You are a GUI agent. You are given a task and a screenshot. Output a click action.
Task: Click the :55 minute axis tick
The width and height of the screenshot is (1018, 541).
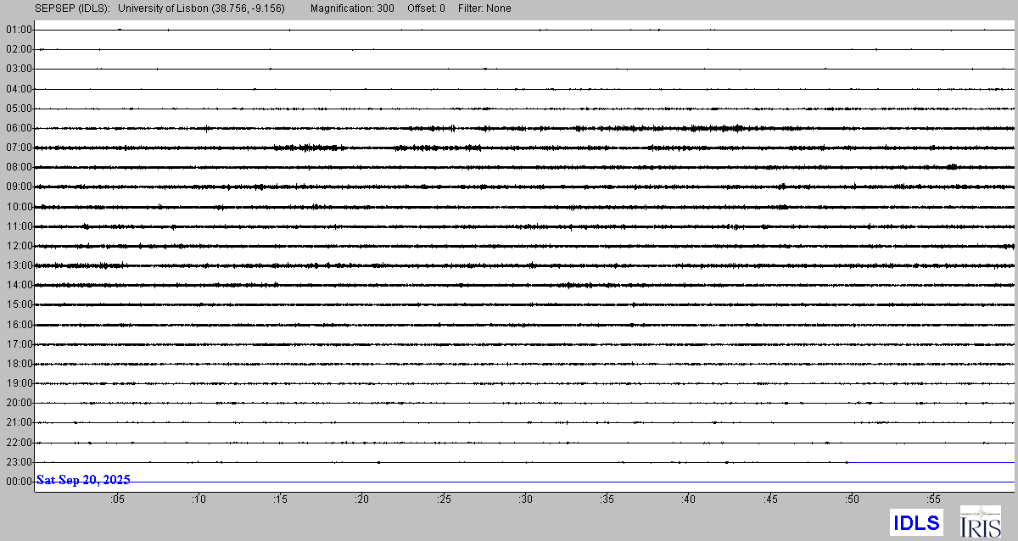pyautogui.click(x=934, y=499)
